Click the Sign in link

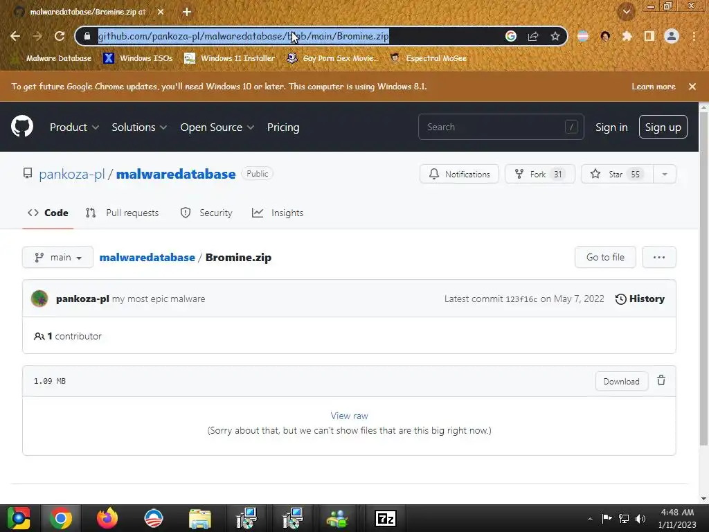coord(611,127)
